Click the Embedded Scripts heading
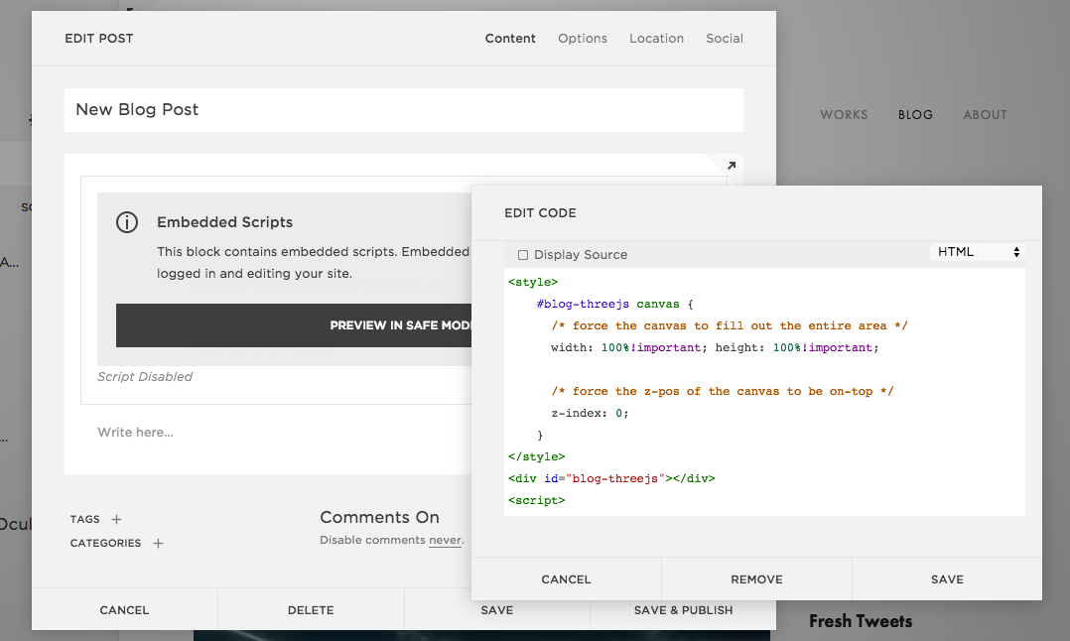The height and width of the screenshot is (641, 1070). [x=224, y=222]
